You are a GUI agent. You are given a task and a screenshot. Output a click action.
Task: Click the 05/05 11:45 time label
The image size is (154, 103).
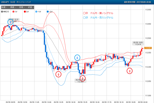tap(34, 102)
